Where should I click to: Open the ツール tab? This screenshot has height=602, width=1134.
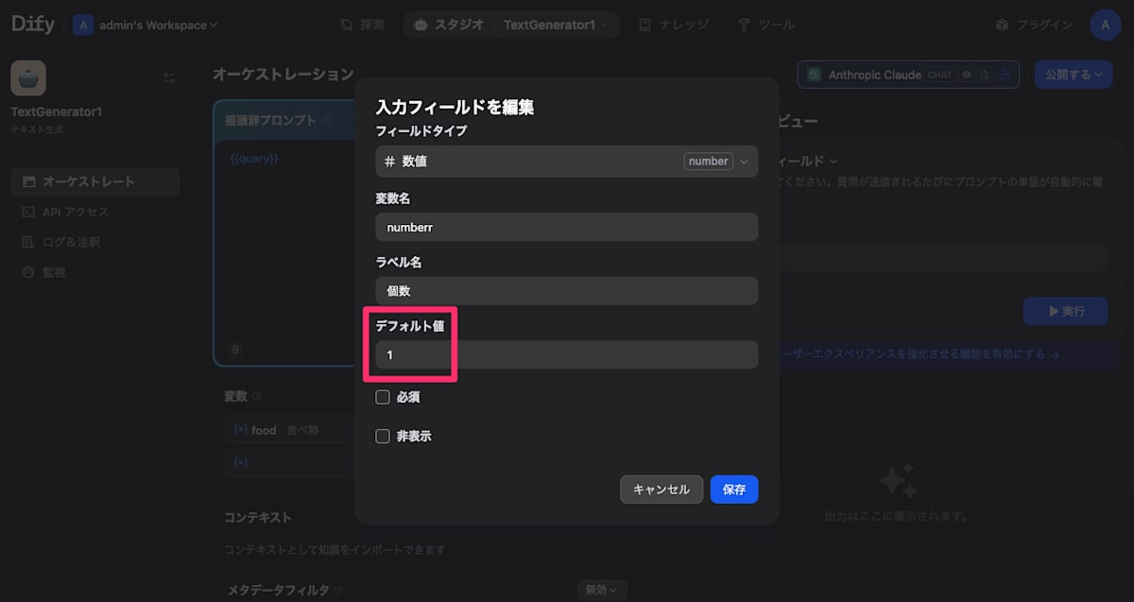tap(766, 25)
